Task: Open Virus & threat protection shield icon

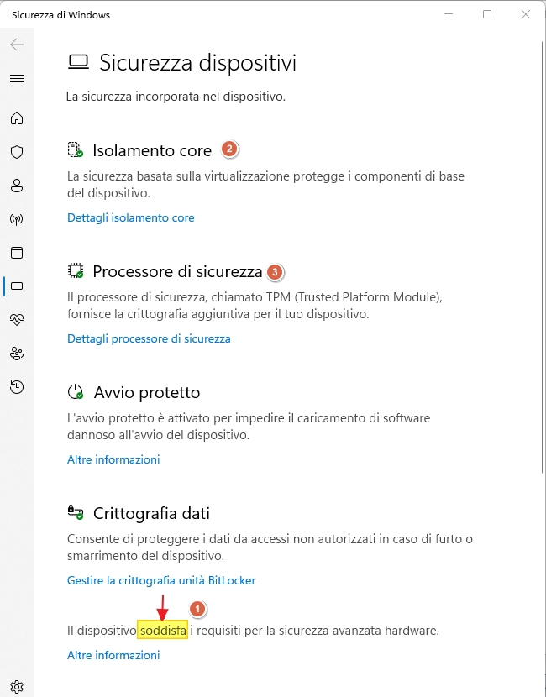Action: [17, 152]
